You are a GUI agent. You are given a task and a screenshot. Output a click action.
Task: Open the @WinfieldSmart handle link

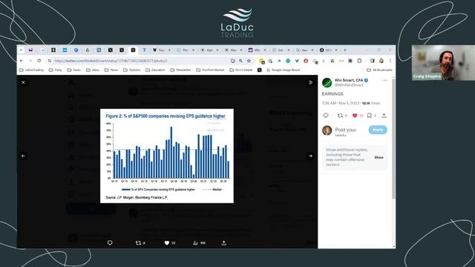(349, 85)
